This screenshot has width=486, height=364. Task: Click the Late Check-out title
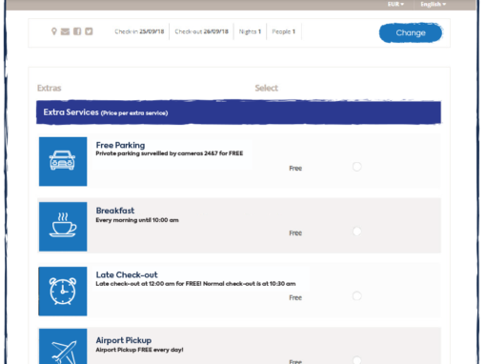pos(127,274)
